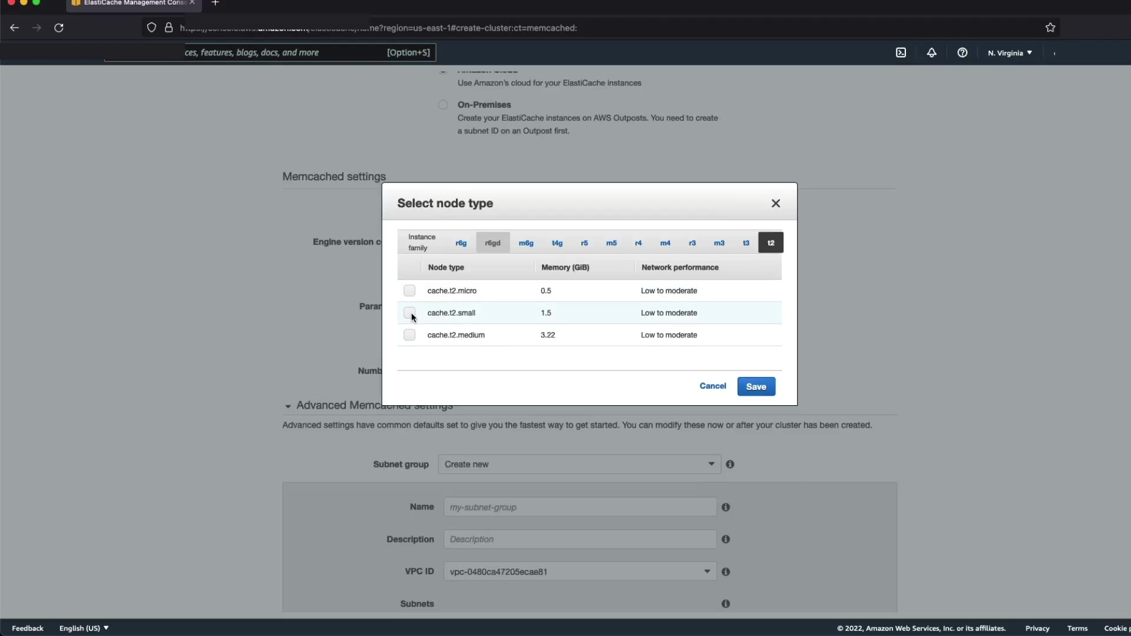Click the info icon beside VPC ID

726,571
